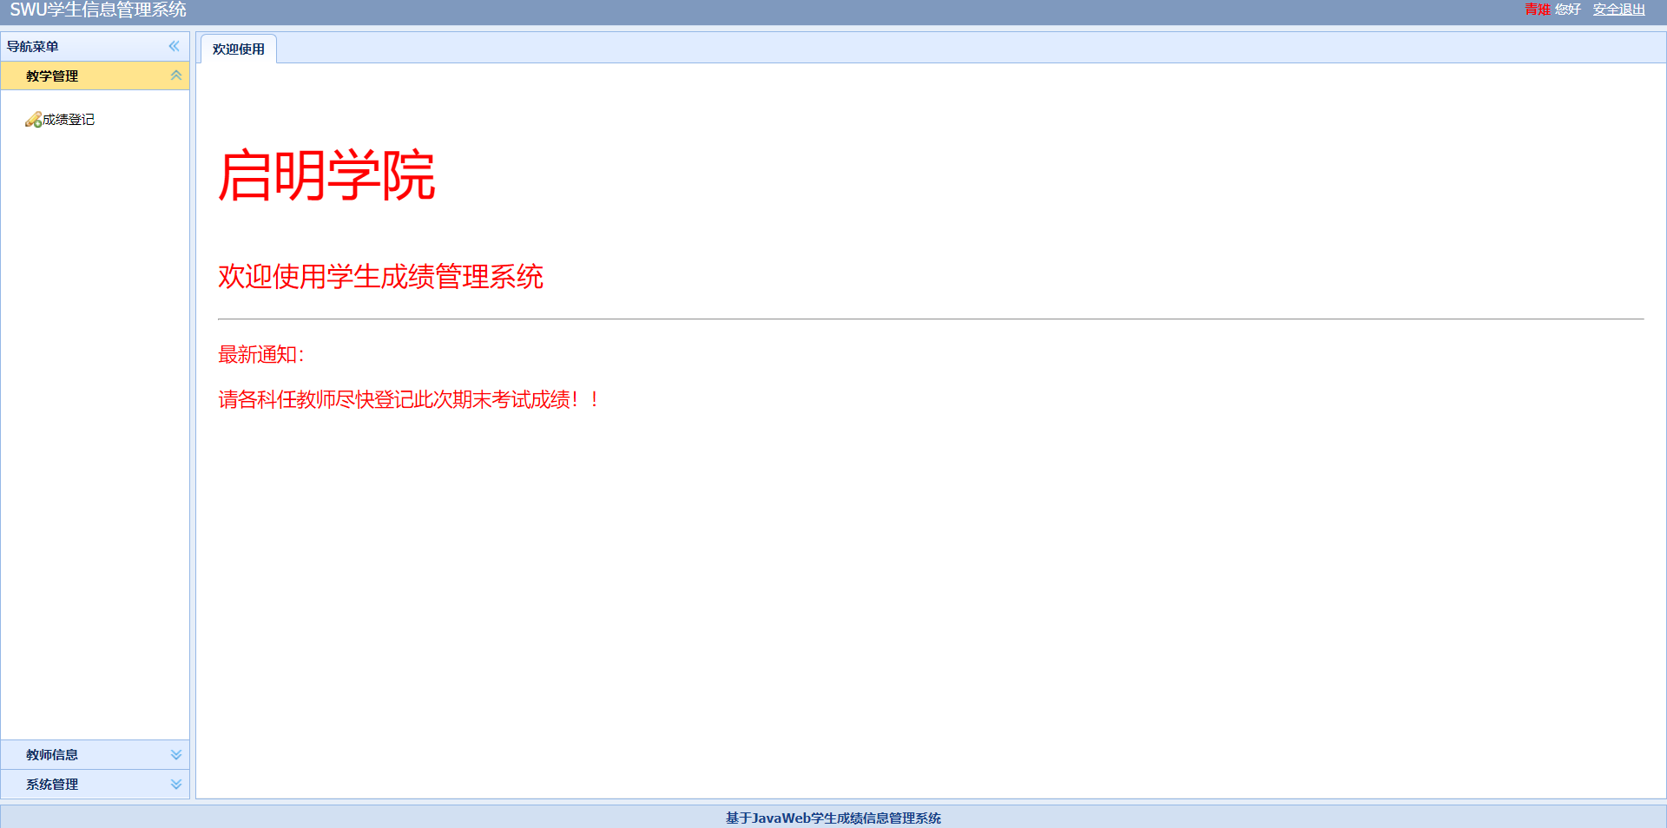Image resolution: width=1667 pixels, height=828 pixels.
Task: Select the 教师信息 accordion header
Action: coord(95,755)
